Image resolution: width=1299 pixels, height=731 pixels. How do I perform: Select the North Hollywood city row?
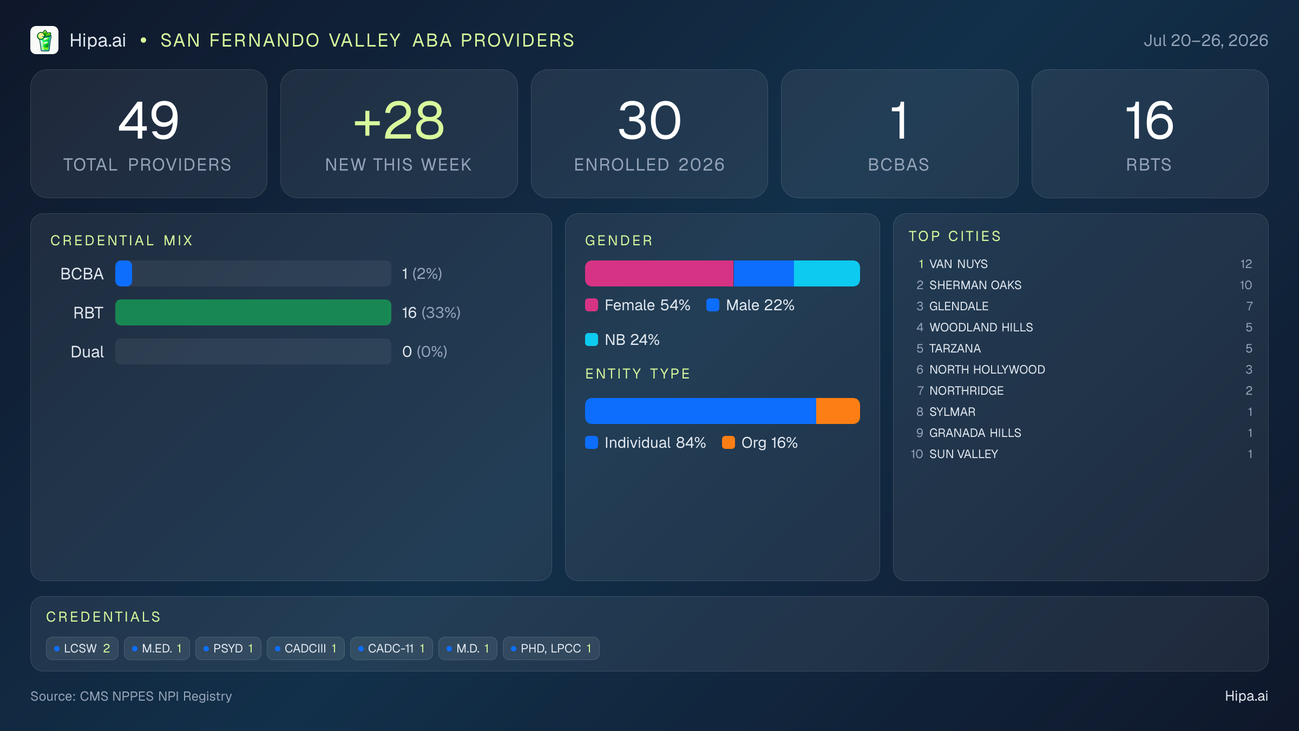pyautogui.click(x=1081, y=369)
